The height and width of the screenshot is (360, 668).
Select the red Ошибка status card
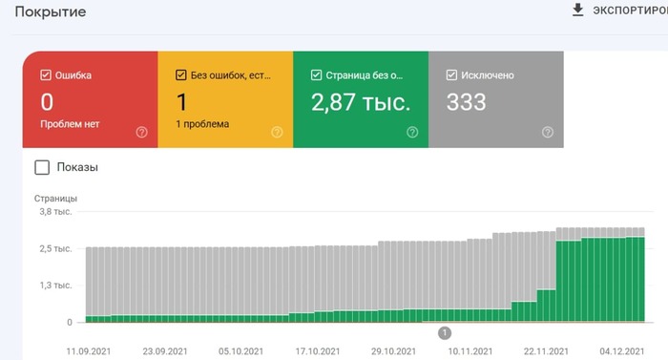coord(91,99)
